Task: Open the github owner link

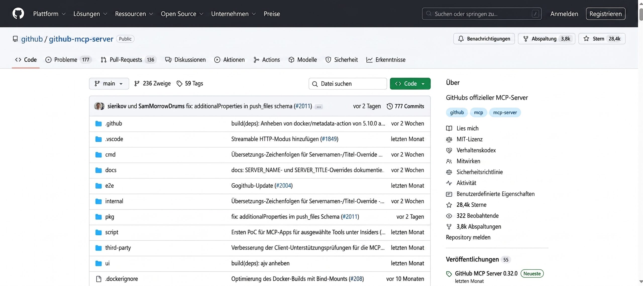Action: 32,39
